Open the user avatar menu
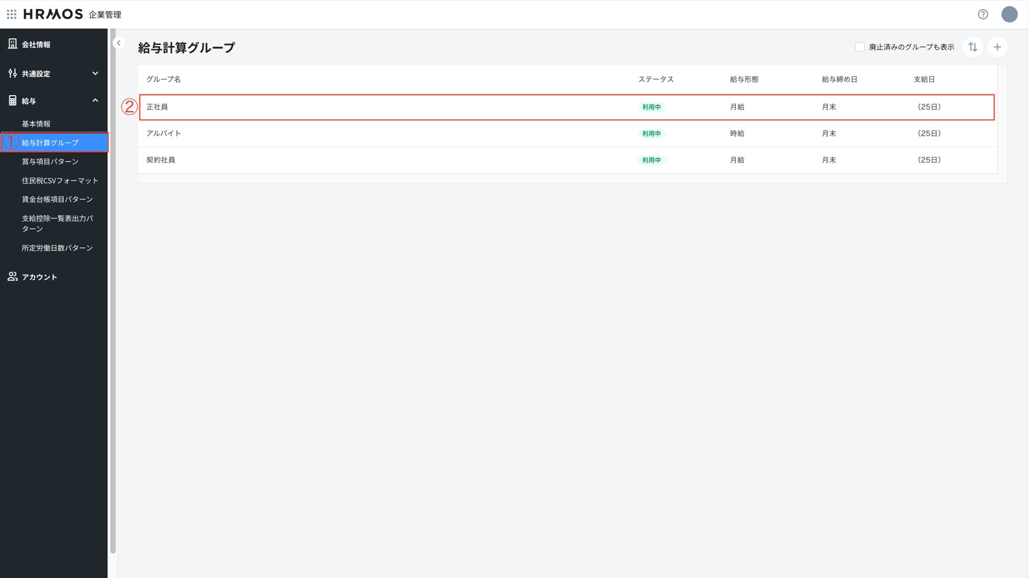Image resolution: width=1028 pixels, height=578 pixels. tap(1009, 15)
